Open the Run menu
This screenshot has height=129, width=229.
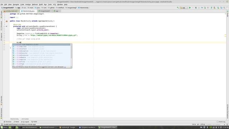pyautogui.click(x=45, y=5)
